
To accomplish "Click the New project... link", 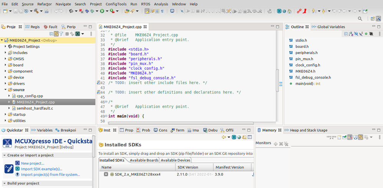I will (33, 163).
